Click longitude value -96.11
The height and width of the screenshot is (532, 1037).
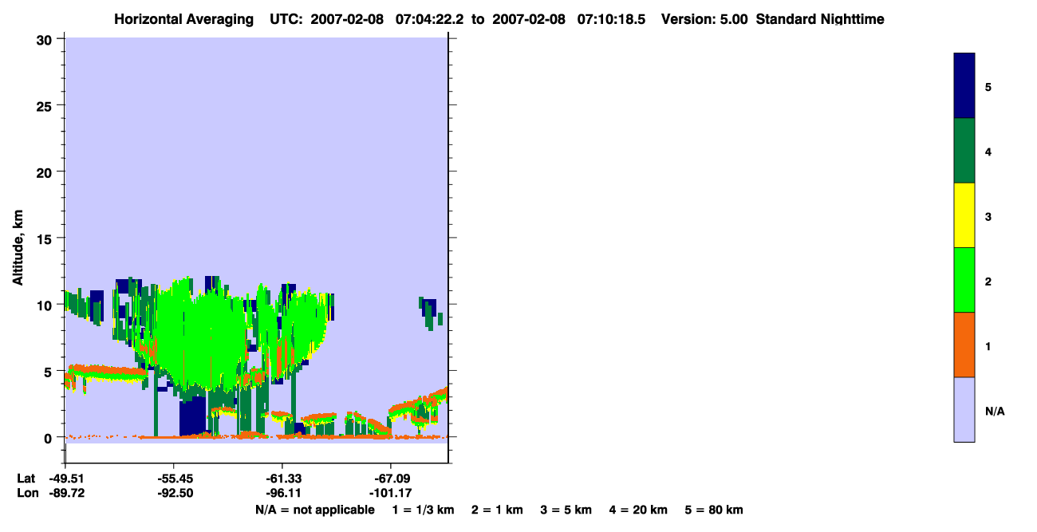[282, 493]
